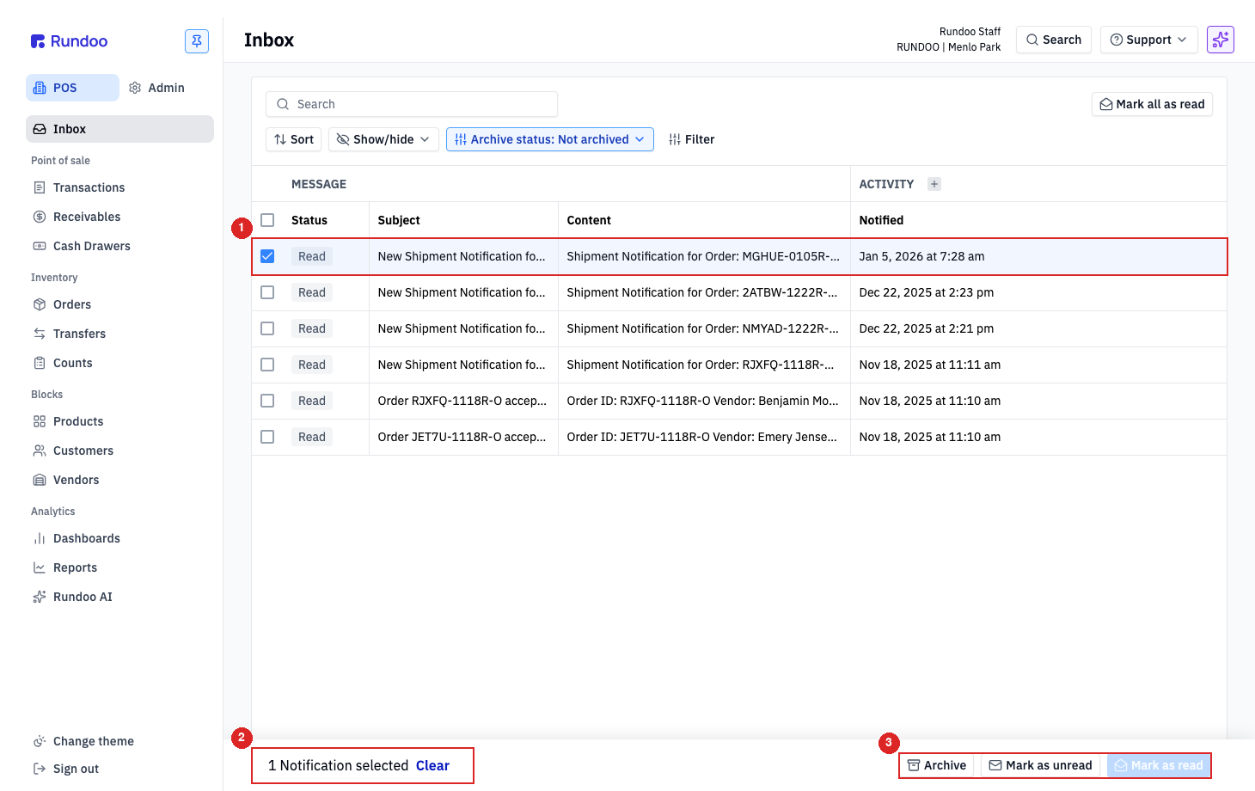Click the Reports graph icon

[x=40, y=567]
